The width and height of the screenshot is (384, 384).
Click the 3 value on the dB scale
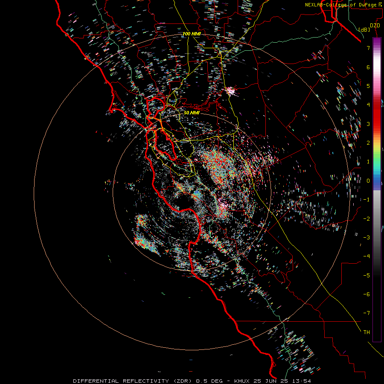[368, 124]
